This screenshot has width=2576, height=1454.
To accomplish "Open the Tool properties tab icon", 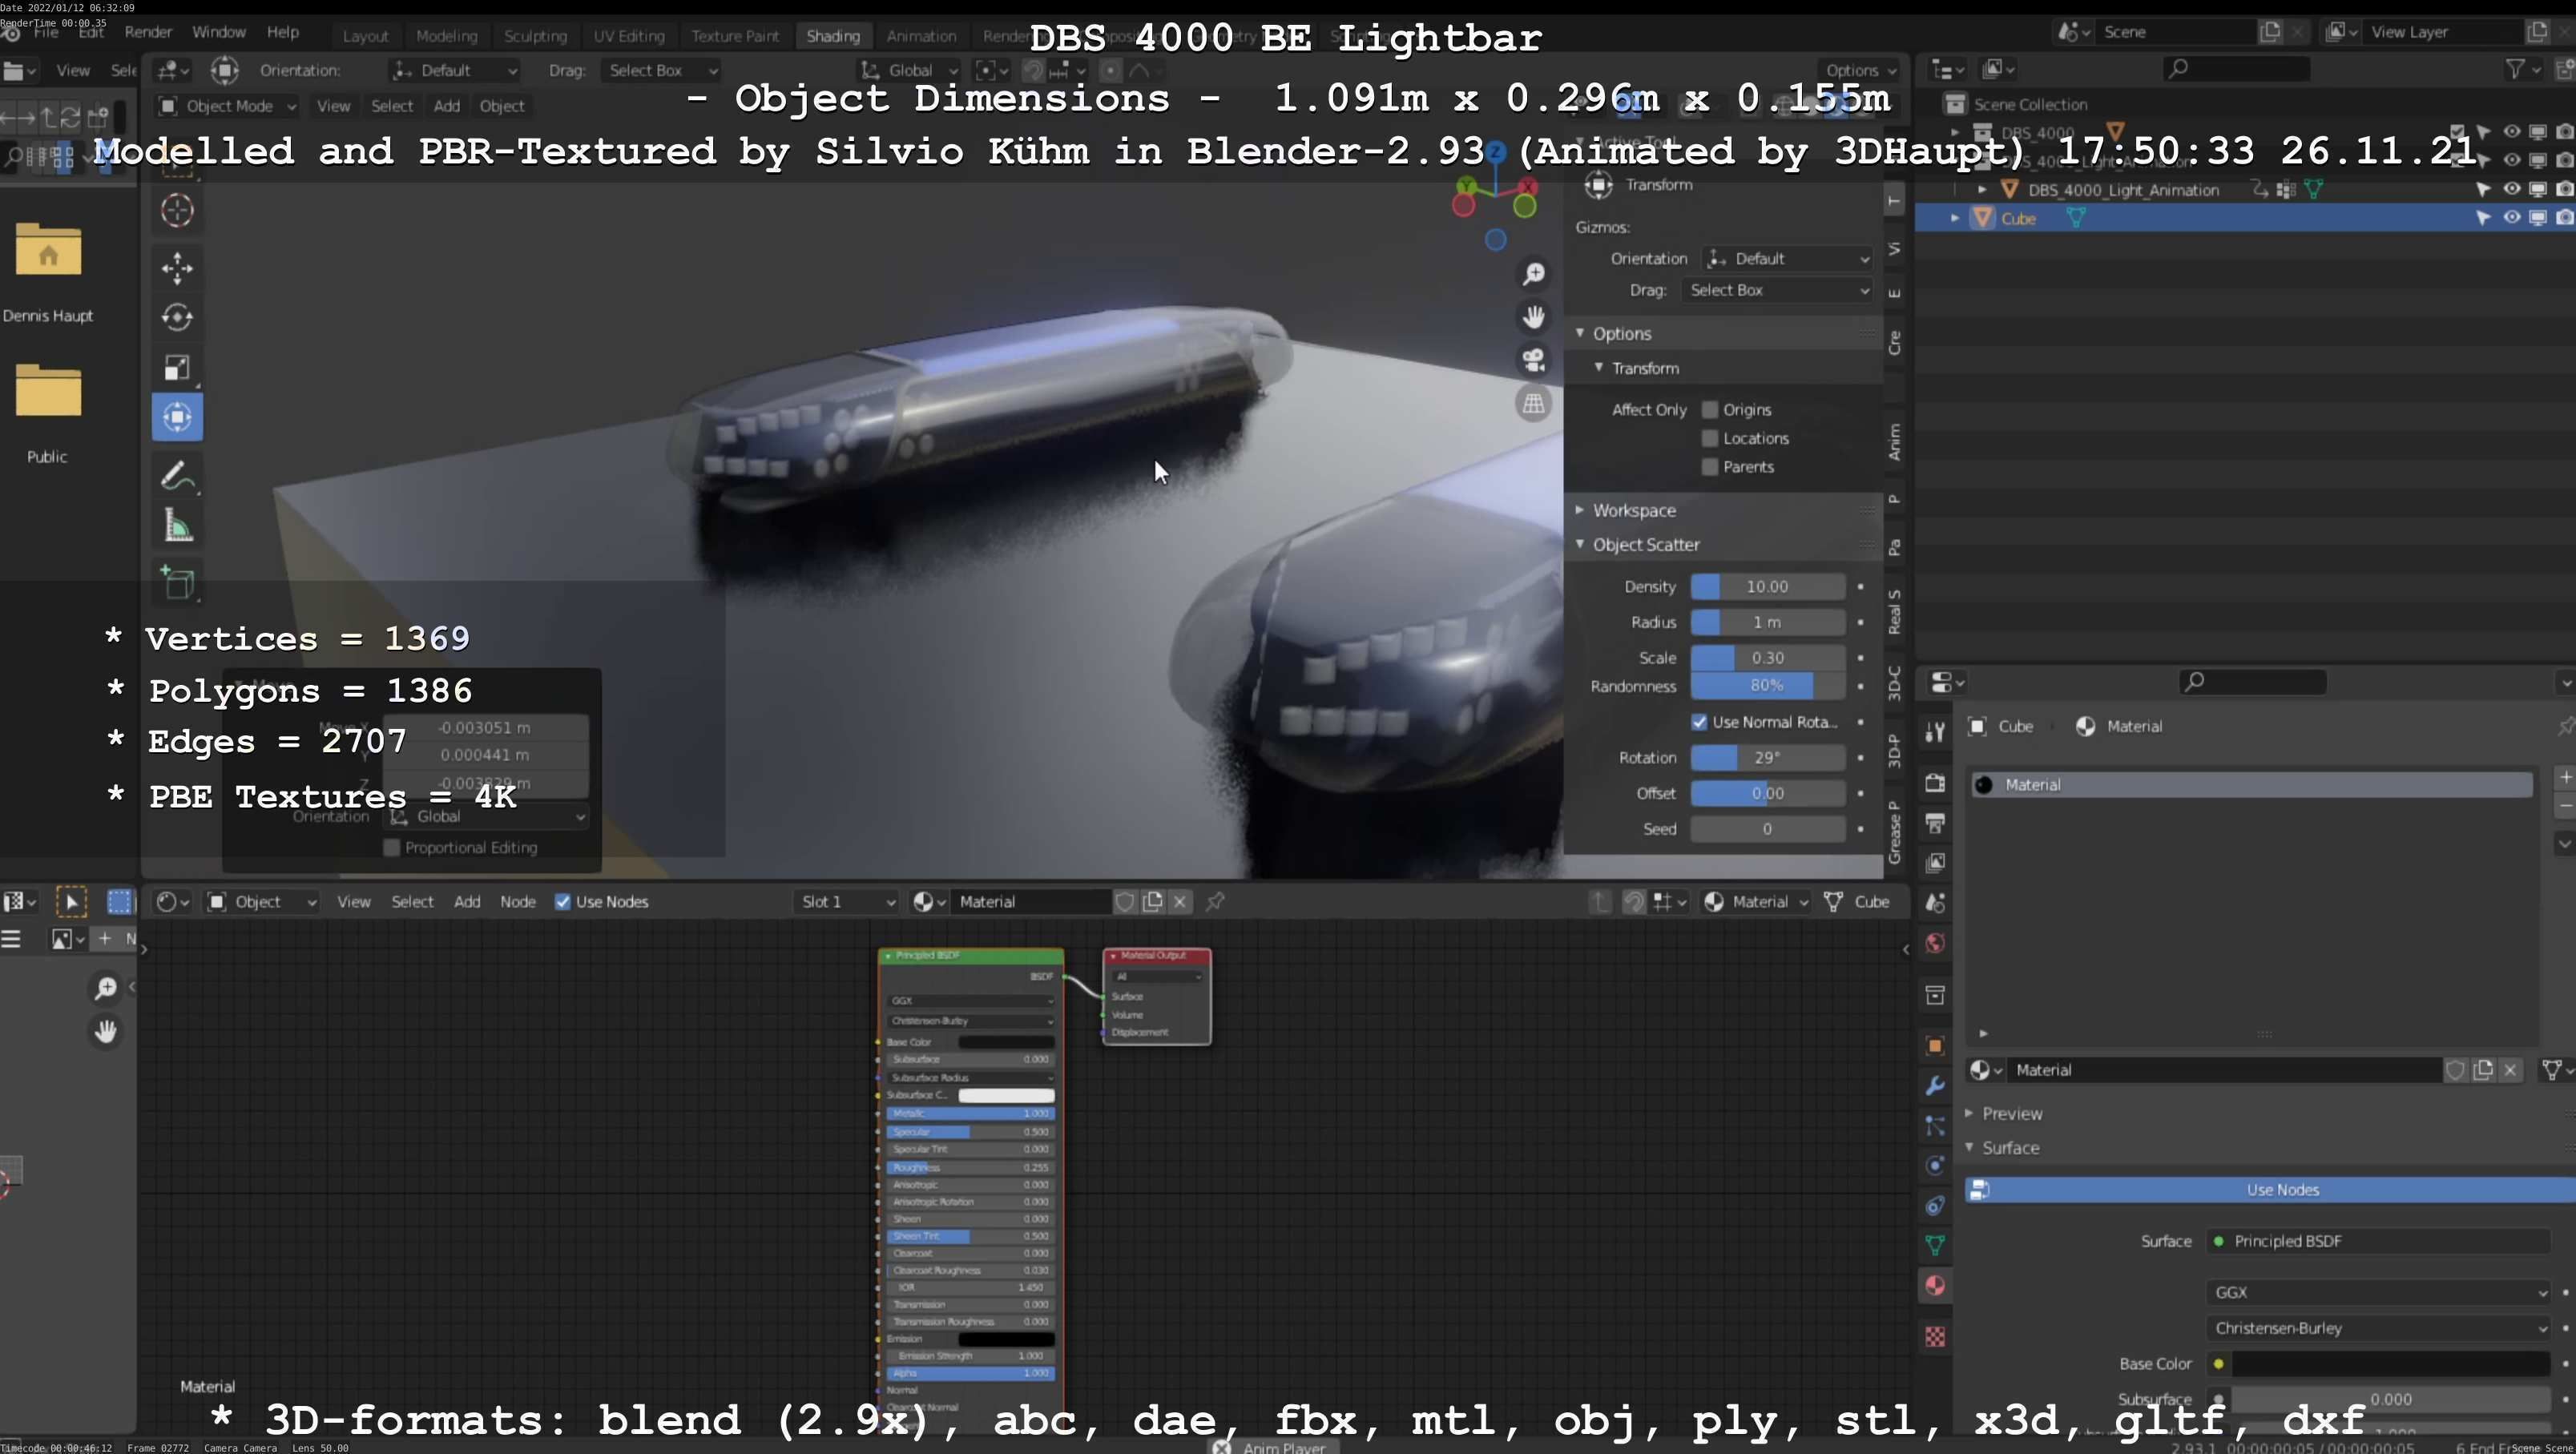I will (x=1935, y=732).
